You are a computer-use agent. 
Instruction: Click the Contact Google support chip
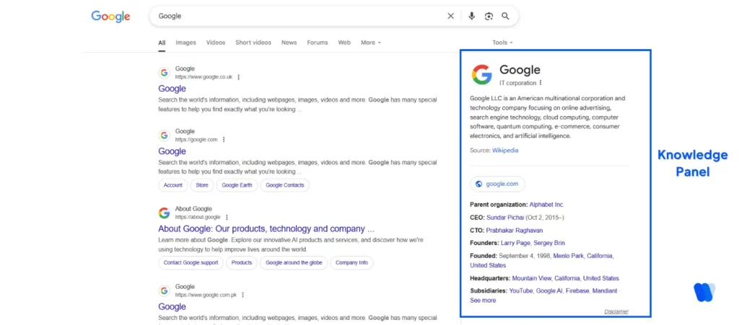coord(191,262)
